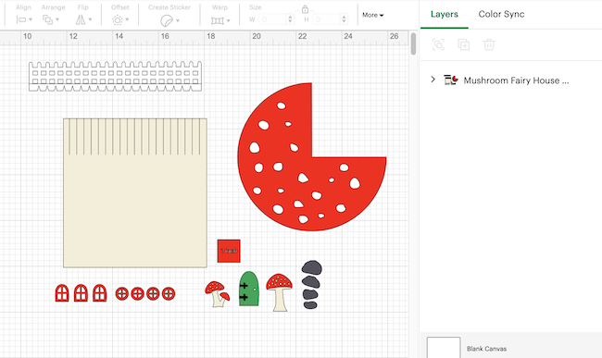Select the single tall mushroom shape

click(x=280, y=292)
